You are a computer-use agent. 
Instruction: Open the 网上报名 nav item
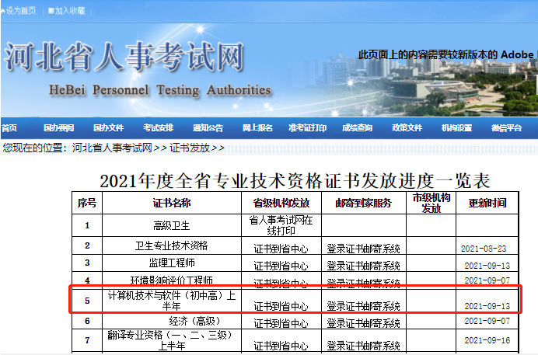point(257,128)
